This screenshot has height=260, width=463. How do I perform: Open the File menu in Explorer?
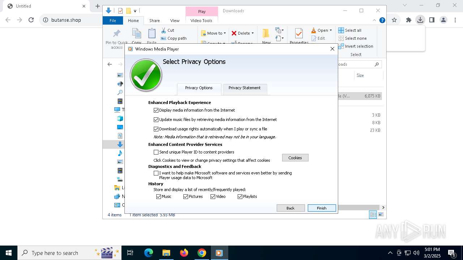click(113, 21)
